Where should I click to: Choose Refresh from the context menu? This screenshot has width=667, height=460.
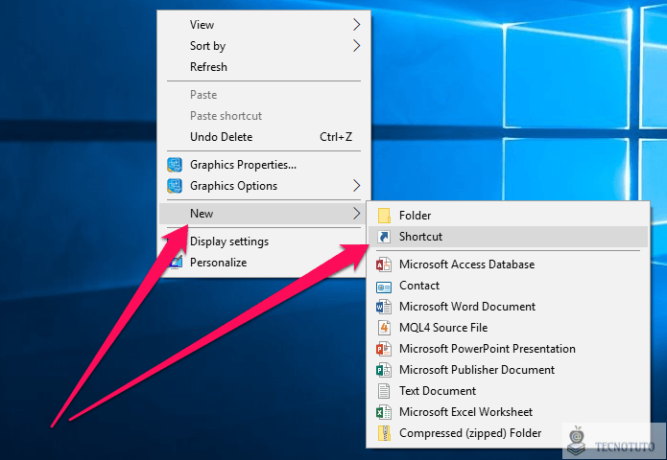pyautogui.click(x=264, y=67)
